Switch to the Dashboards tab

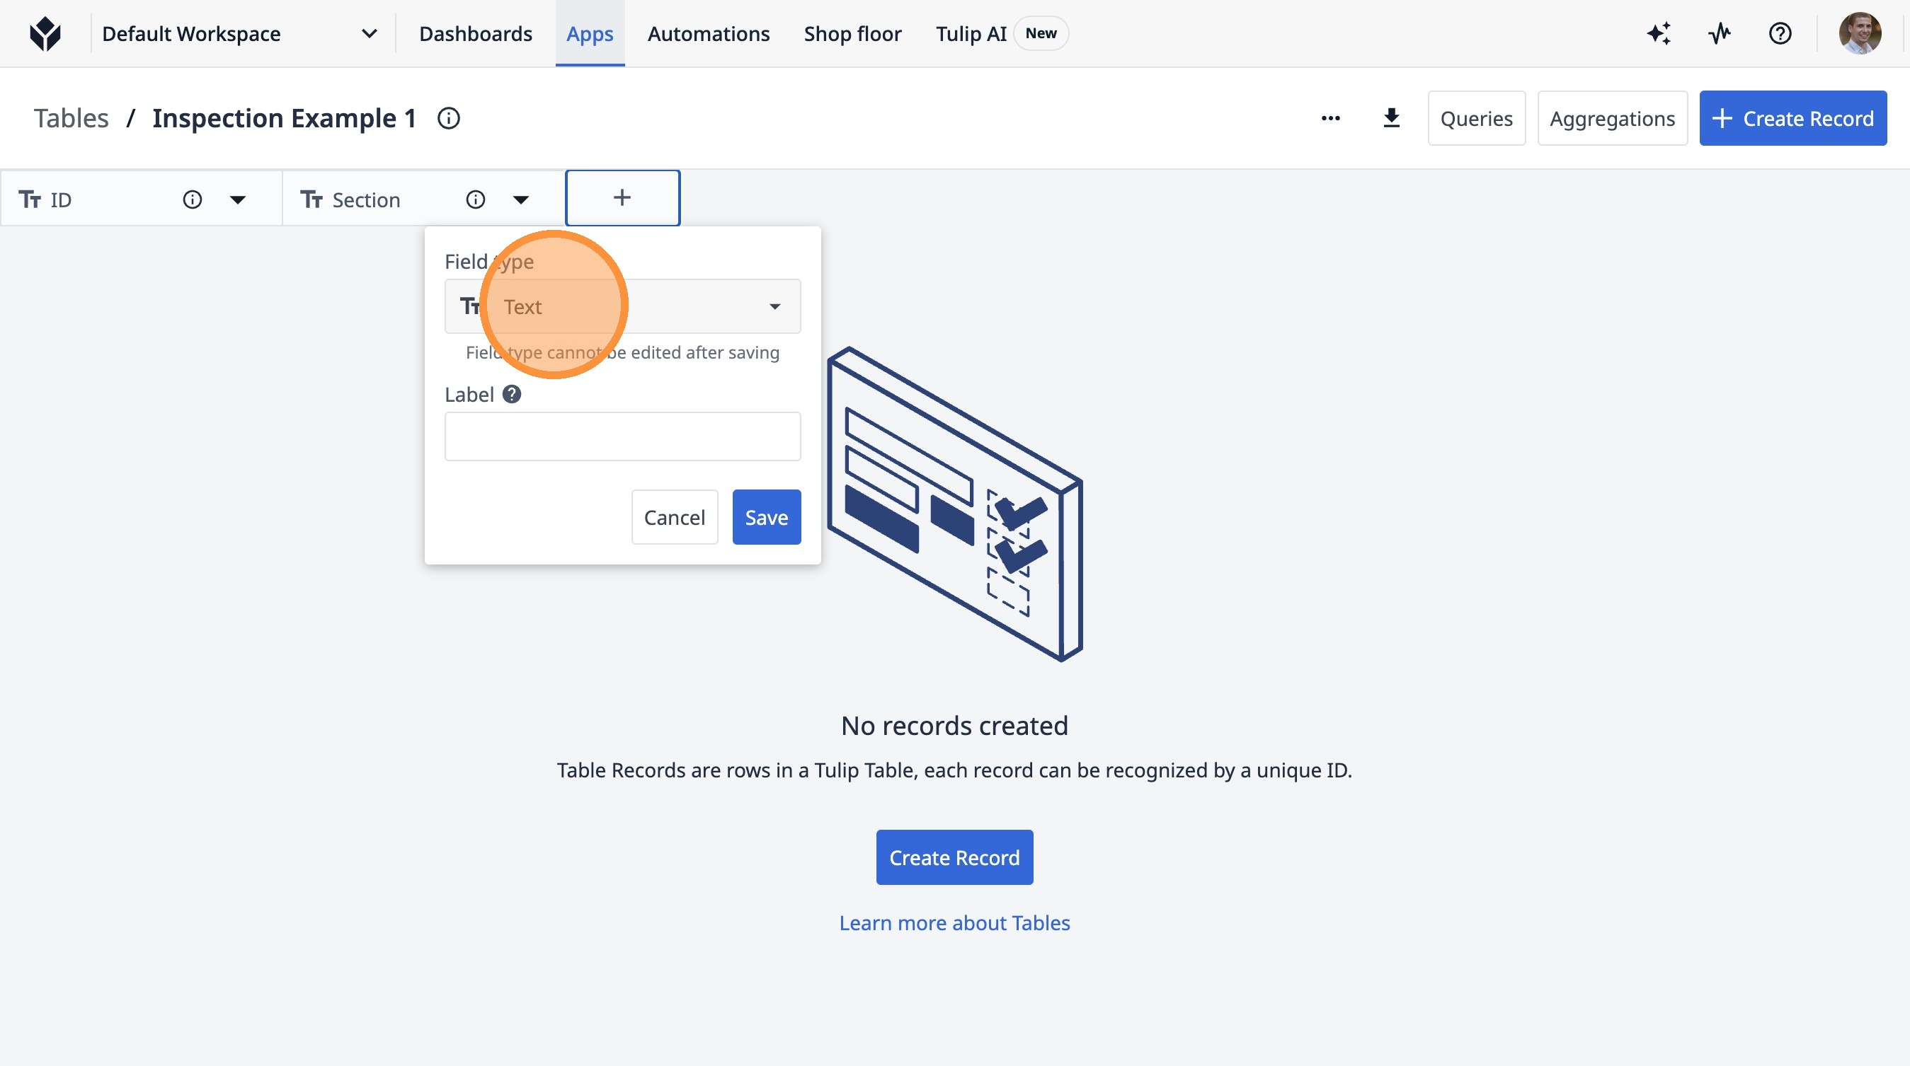pos(475,34)
